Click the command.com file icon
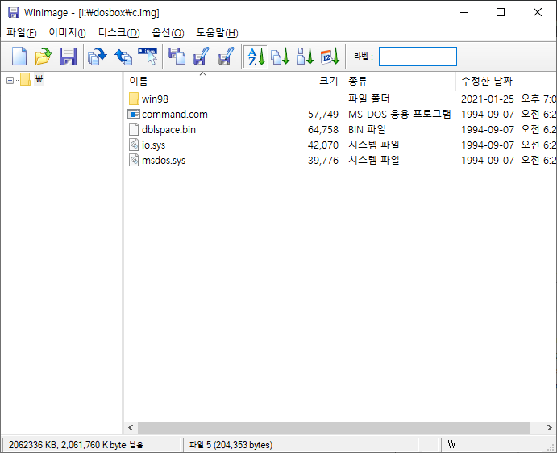The width and height of the screenshot is (557, 453). pos(134,114)
